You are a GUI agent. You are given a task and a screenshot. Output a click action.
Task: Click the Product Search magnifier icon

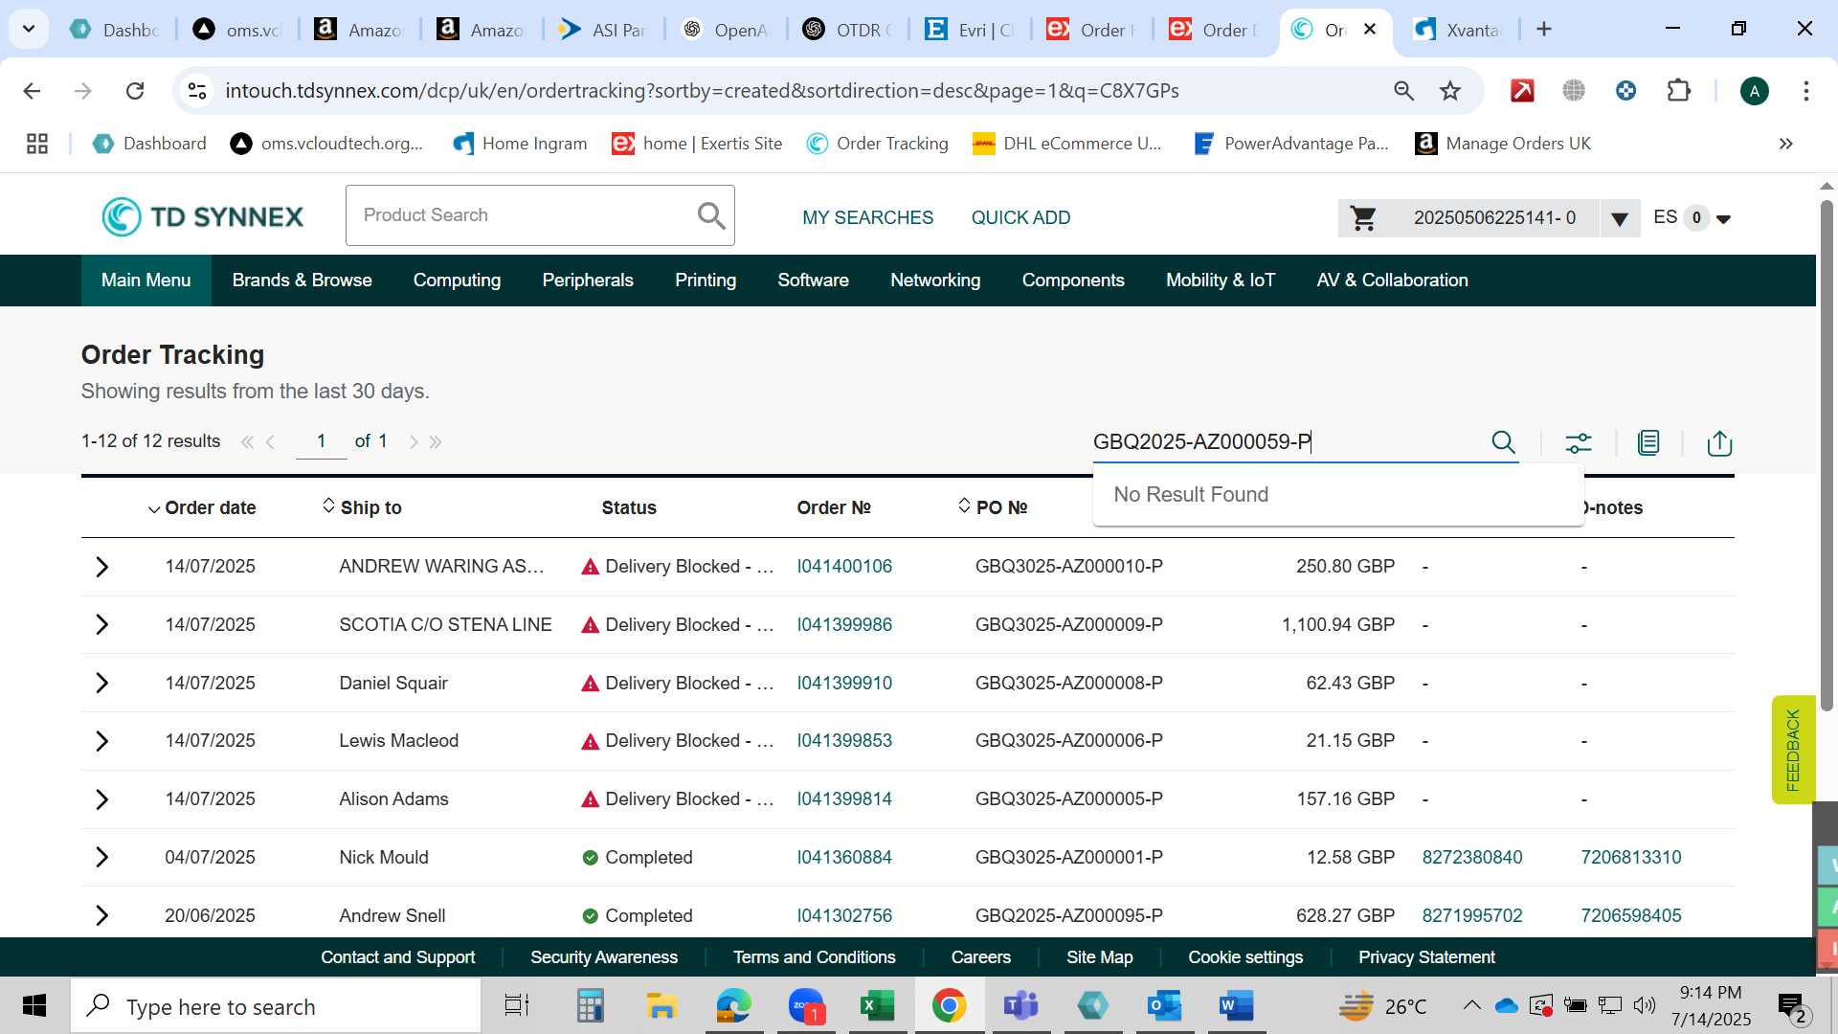(710, 215)
